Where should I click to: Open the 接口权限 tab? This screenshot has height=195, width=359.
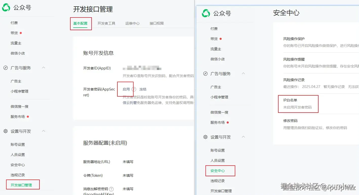tap(157, 23)
